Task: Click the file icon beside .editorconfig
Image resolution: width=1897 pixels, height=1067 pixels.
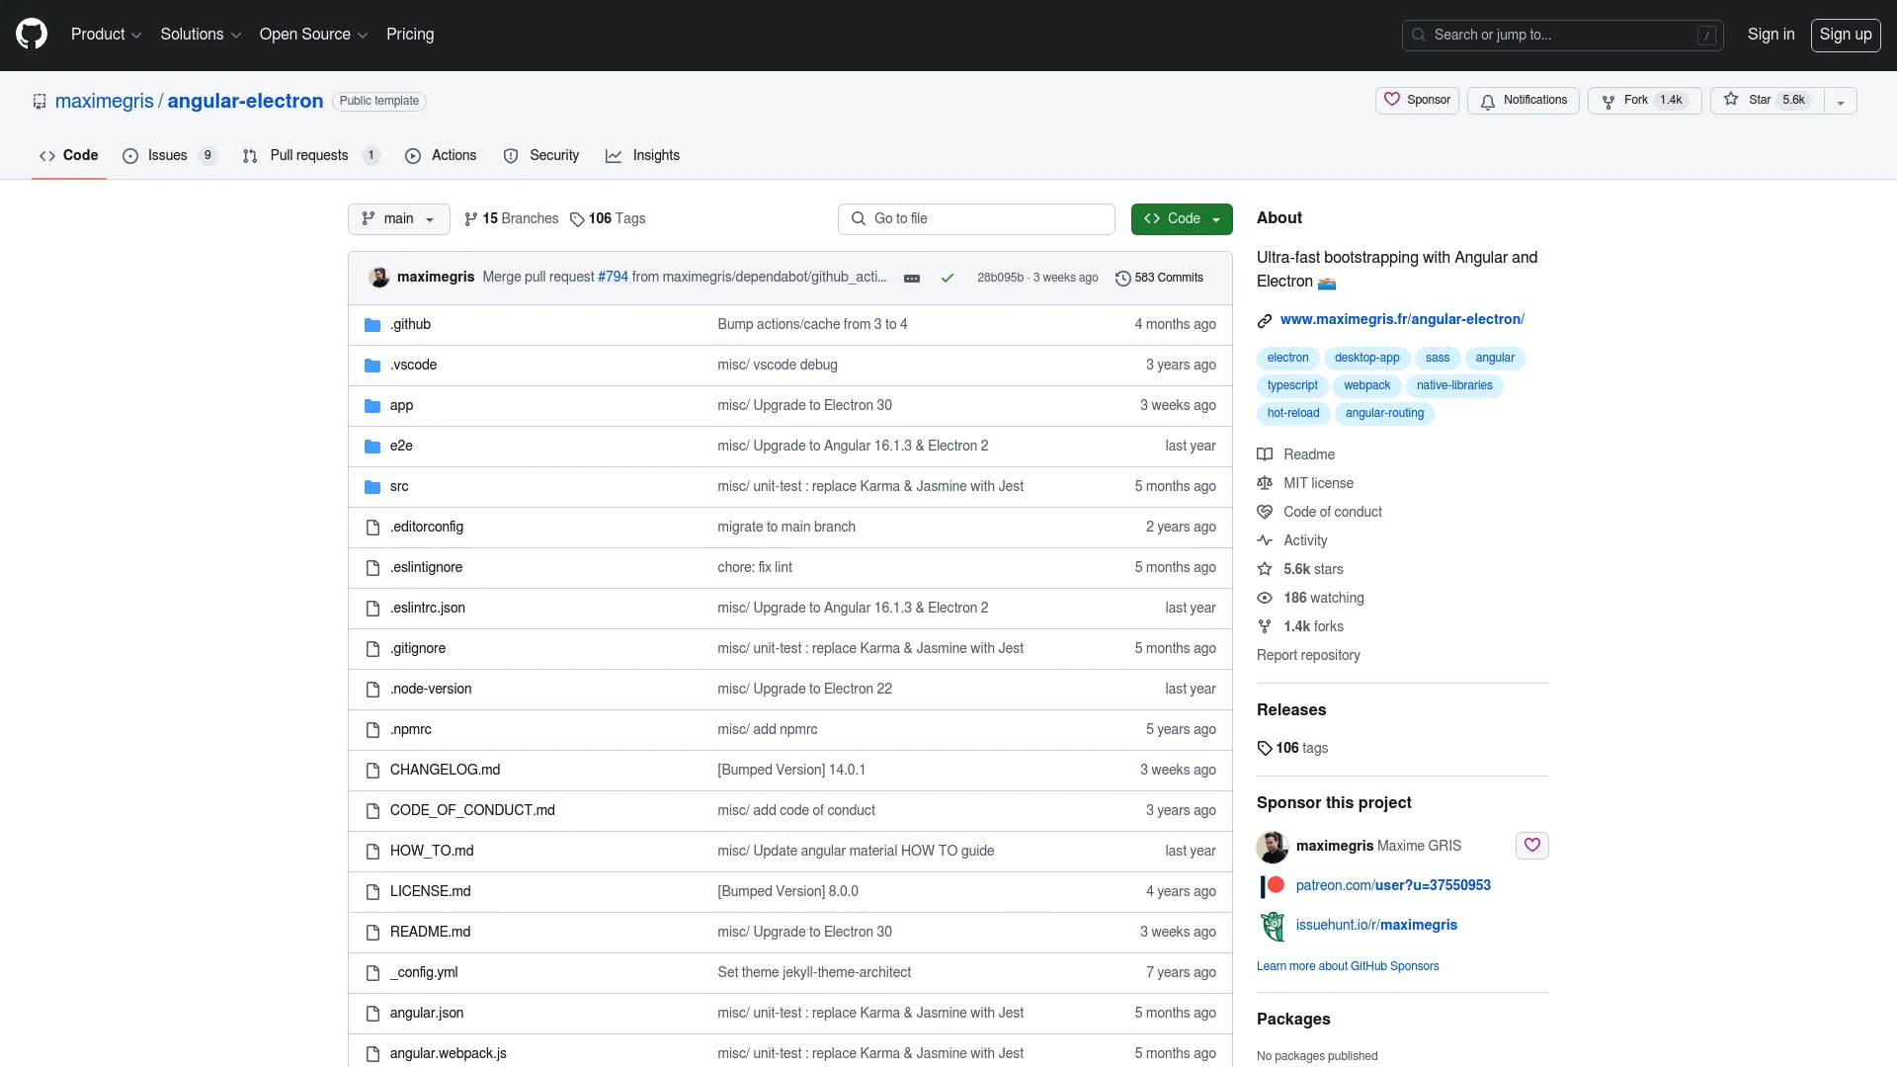Action: point(372,528)
